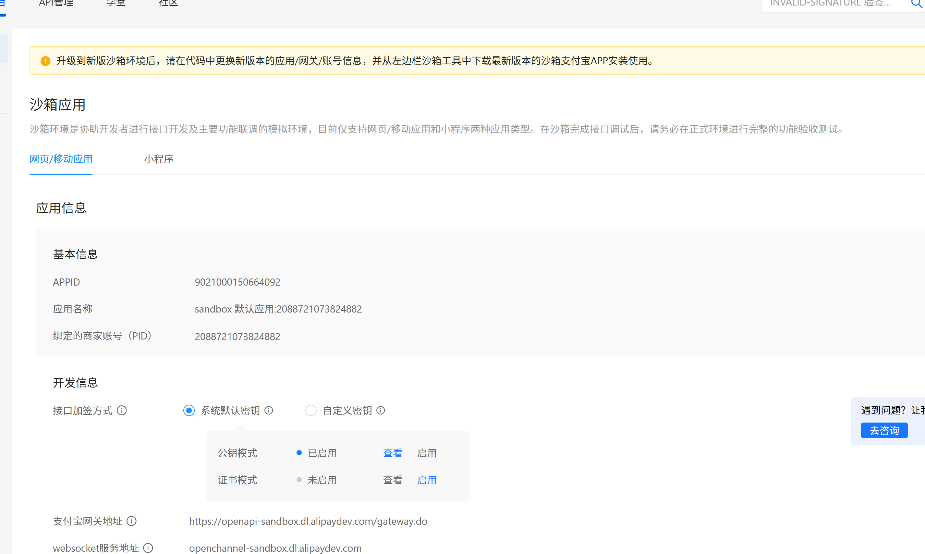Image resolution: width=925 pixels, height=554 pixels.
Task: Click the 开发信息 section heading
Action: [x=75, y=383]
